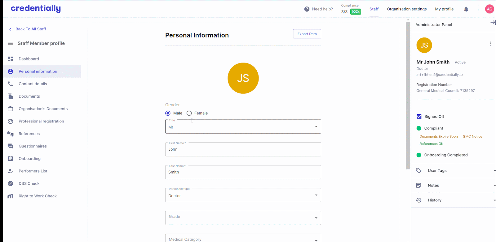496x242 pixels.
Task: Select the Male gender radio button
Action: pos(168,113)
